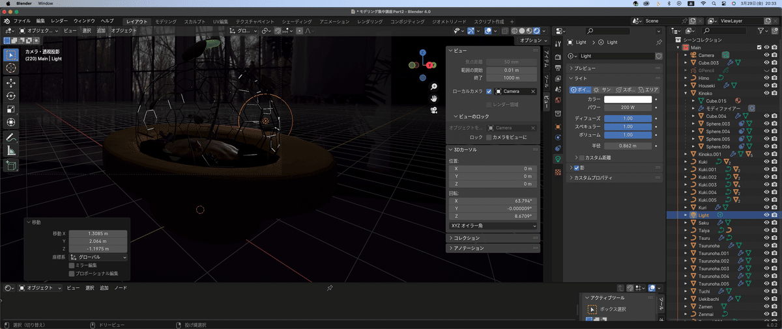The width and height of the screenshot is (782, 329).
Task: Open the Object Constraints properties tab icon
Action: [x=558, y=148]
